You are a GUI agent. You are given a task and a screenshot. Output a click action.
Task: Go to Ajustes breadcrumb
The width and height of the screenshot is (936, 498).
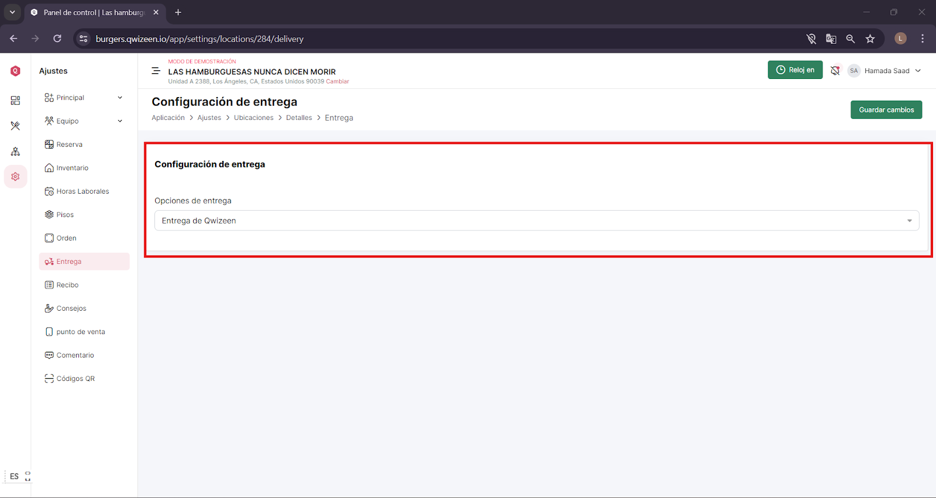(x=209, y=118)
